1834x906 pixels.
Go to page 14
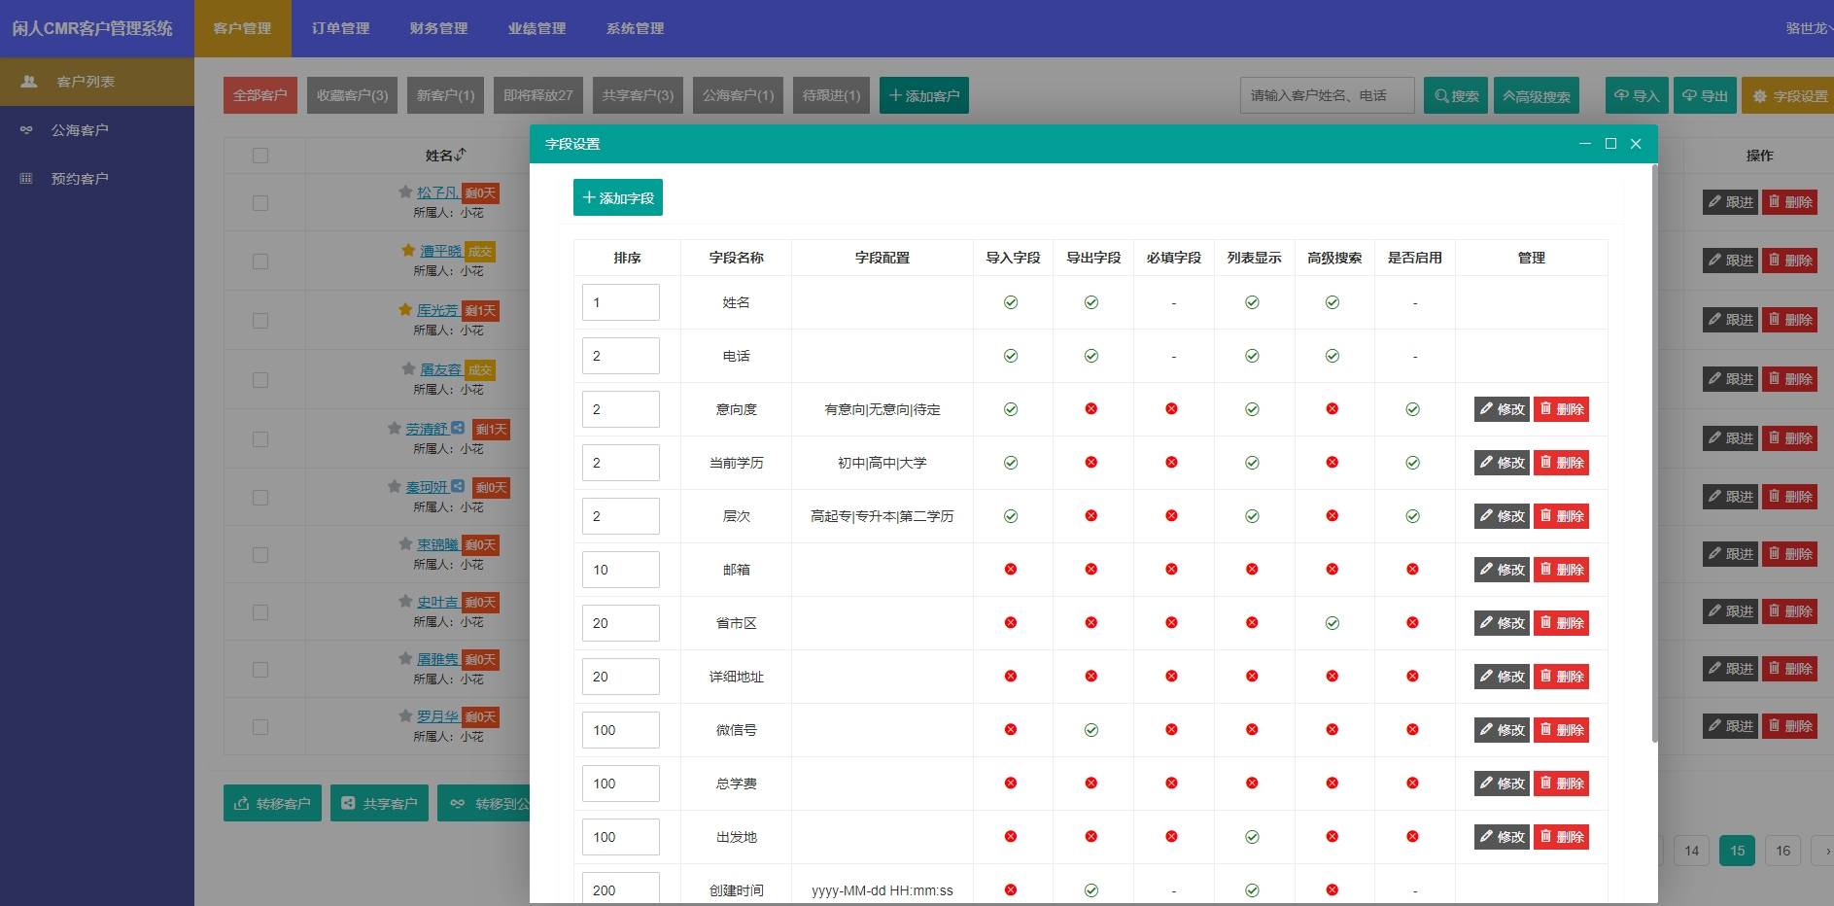click(1691, 851)
